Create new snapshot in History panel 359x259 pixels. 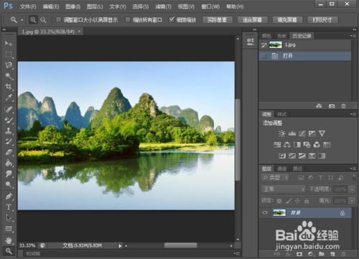pos(332,106)
